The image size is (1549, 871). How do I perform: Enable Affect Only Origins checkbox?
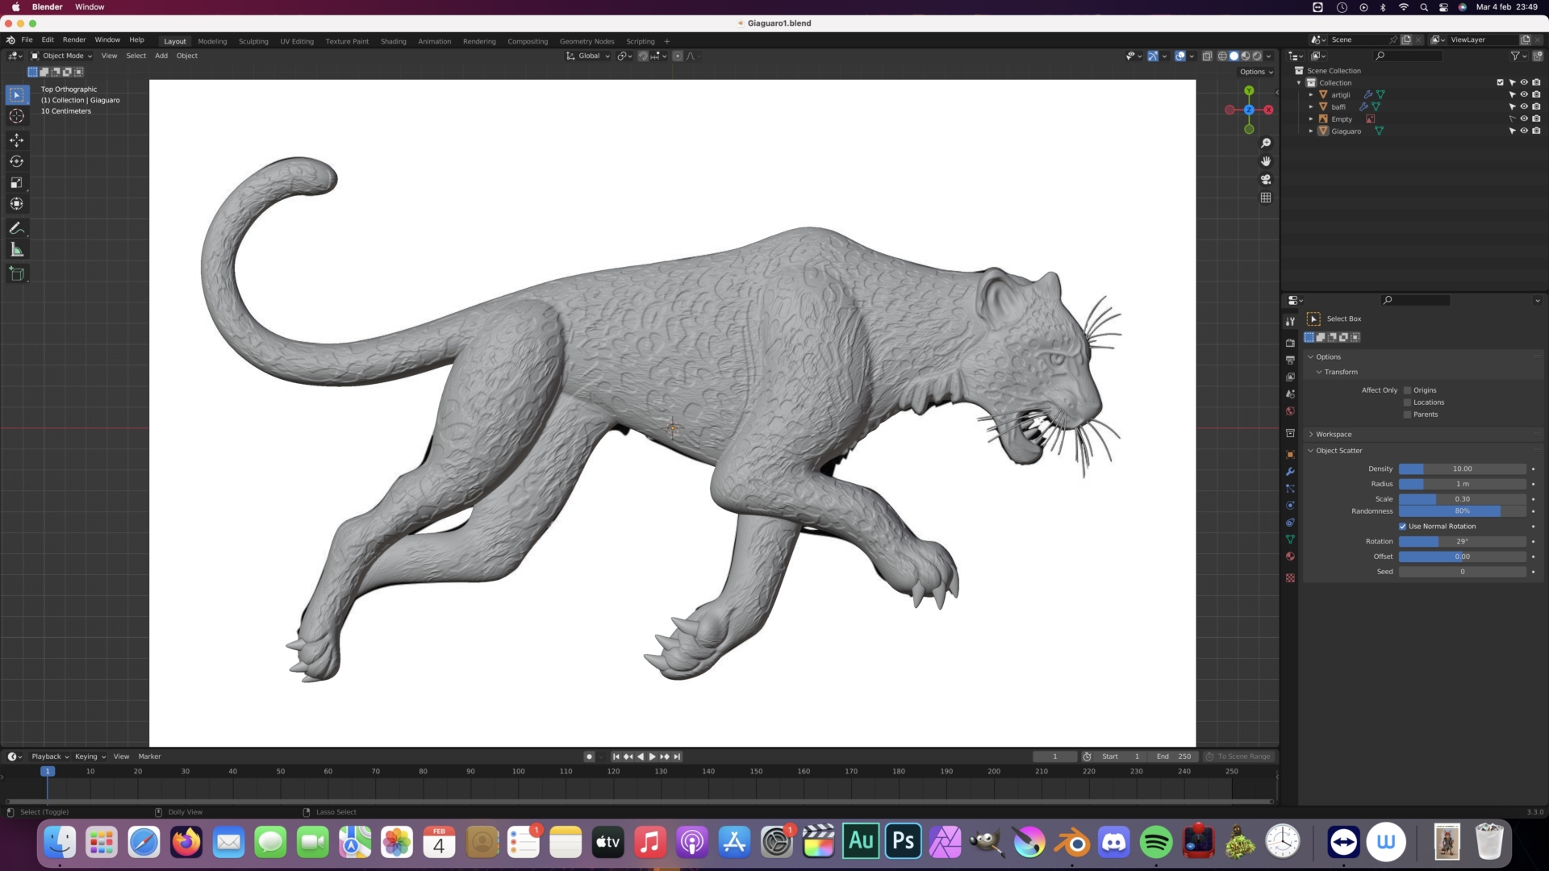point(1408,390)
